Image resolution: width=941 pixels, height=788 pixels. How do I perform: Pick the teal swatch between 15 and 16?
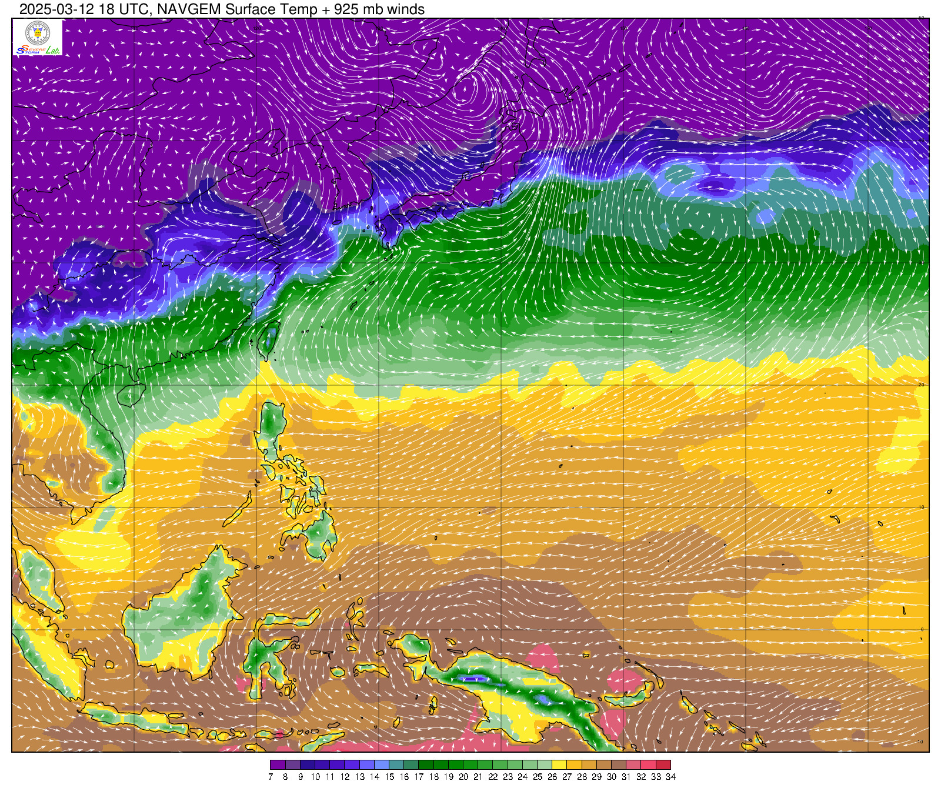[396, 765]
